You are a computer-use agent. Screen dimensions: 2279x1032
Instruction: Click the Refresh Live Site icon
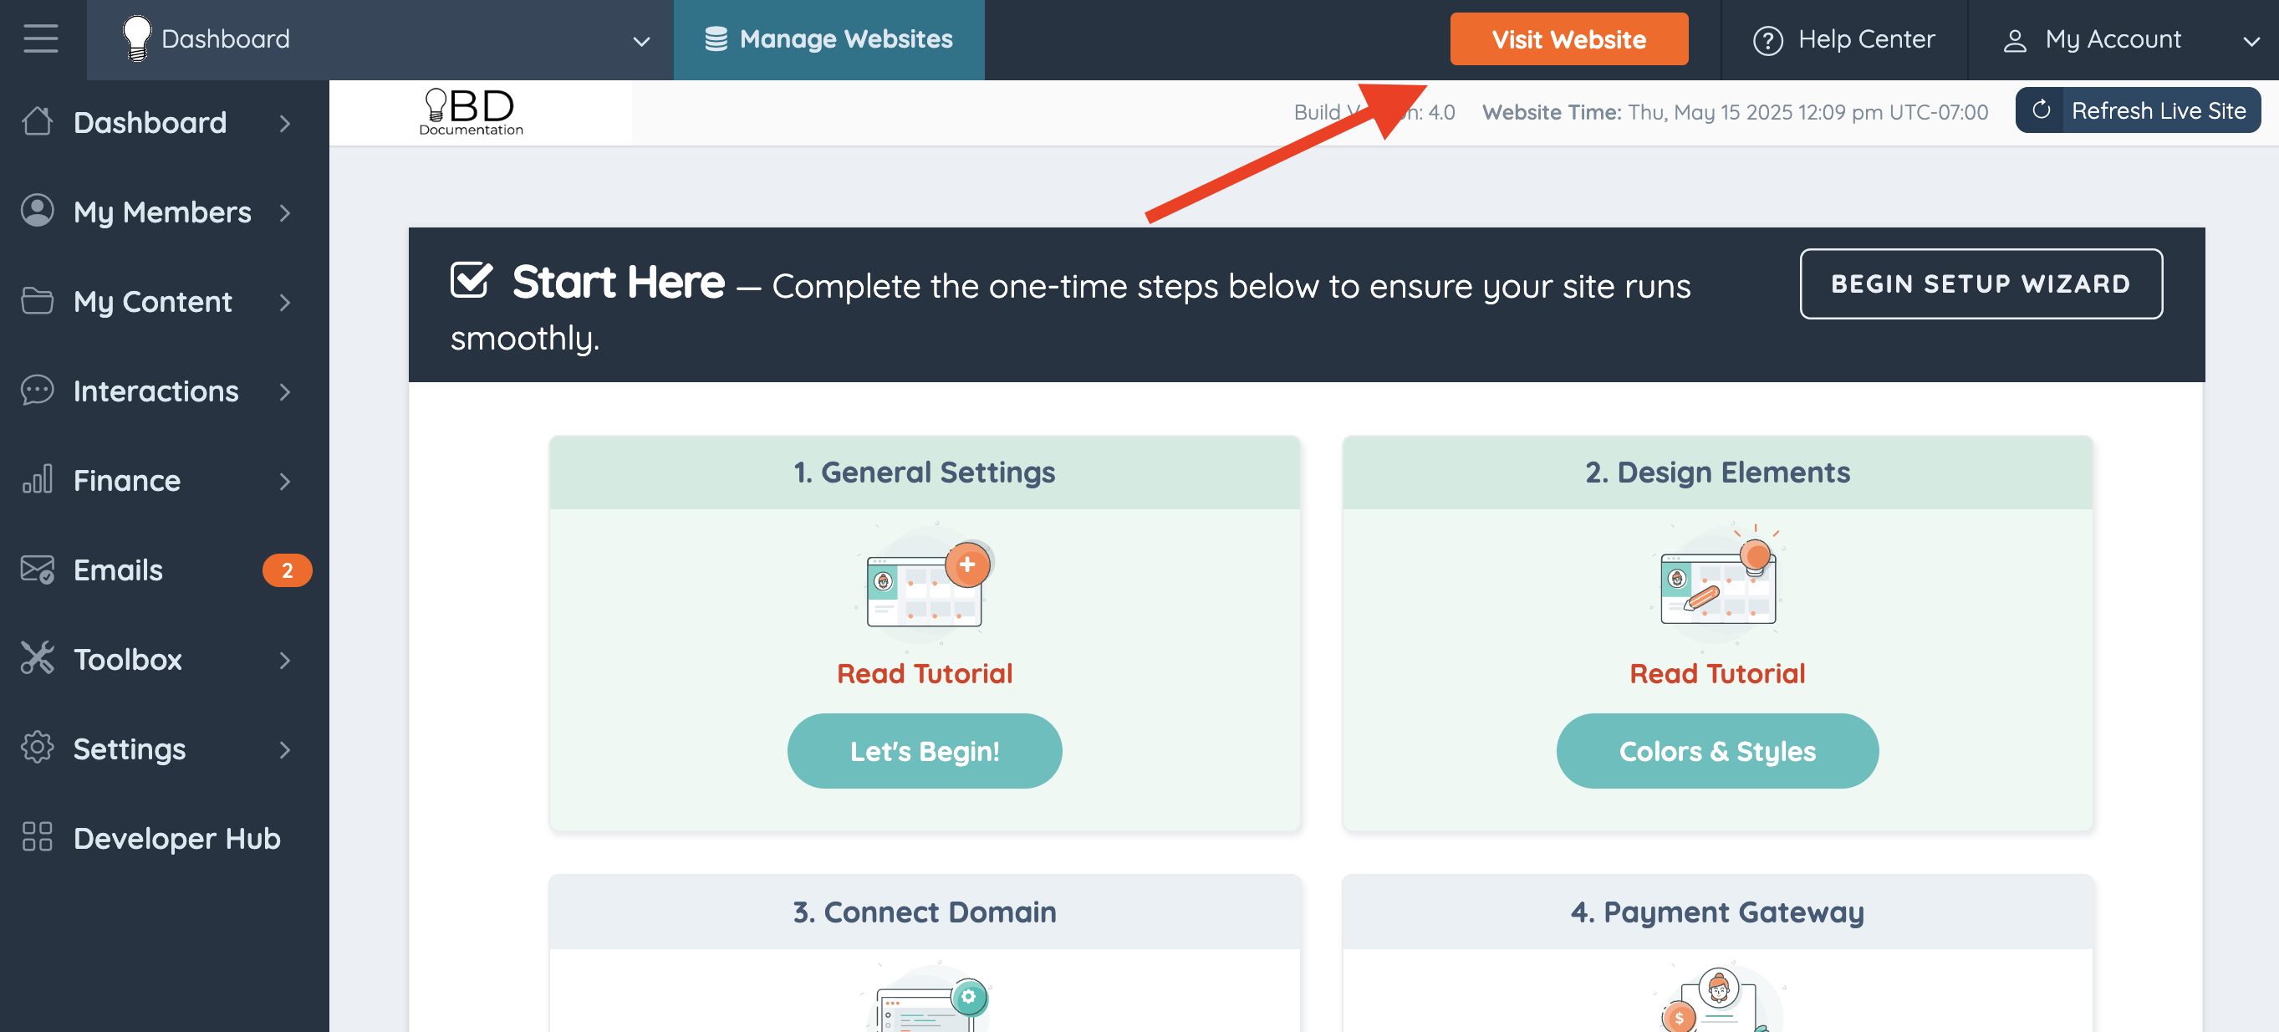[x=2041, y=110]
